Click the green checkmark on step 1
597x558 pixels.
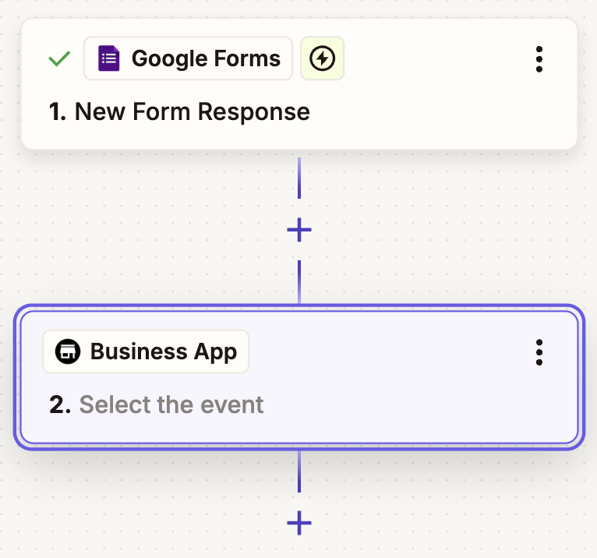tap(59, 58)
